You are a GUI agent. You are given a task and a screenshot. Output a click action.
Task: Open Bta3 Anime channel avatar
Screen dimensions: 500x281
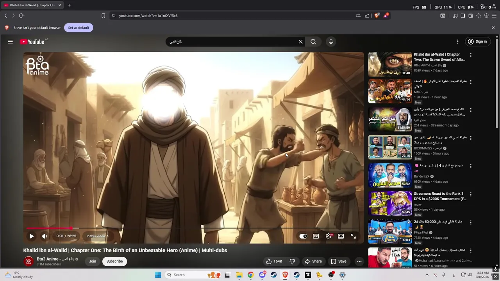[29, 261]
